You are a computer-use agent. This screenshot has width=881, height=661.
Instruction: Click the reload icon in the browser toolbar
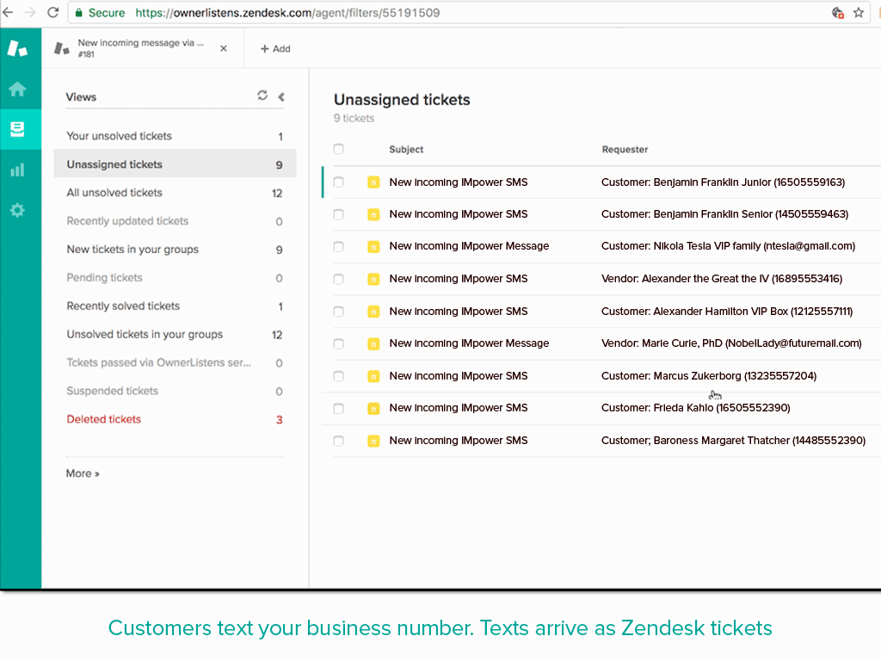[54, 14]
